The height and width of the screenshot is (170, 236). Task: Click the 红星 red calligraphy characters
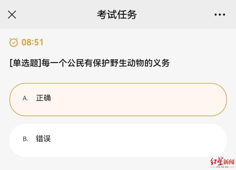pos(216,162)
